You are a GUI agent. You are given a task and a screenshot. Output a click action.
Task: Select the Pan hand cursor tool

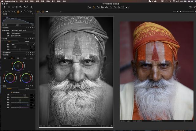93,7
